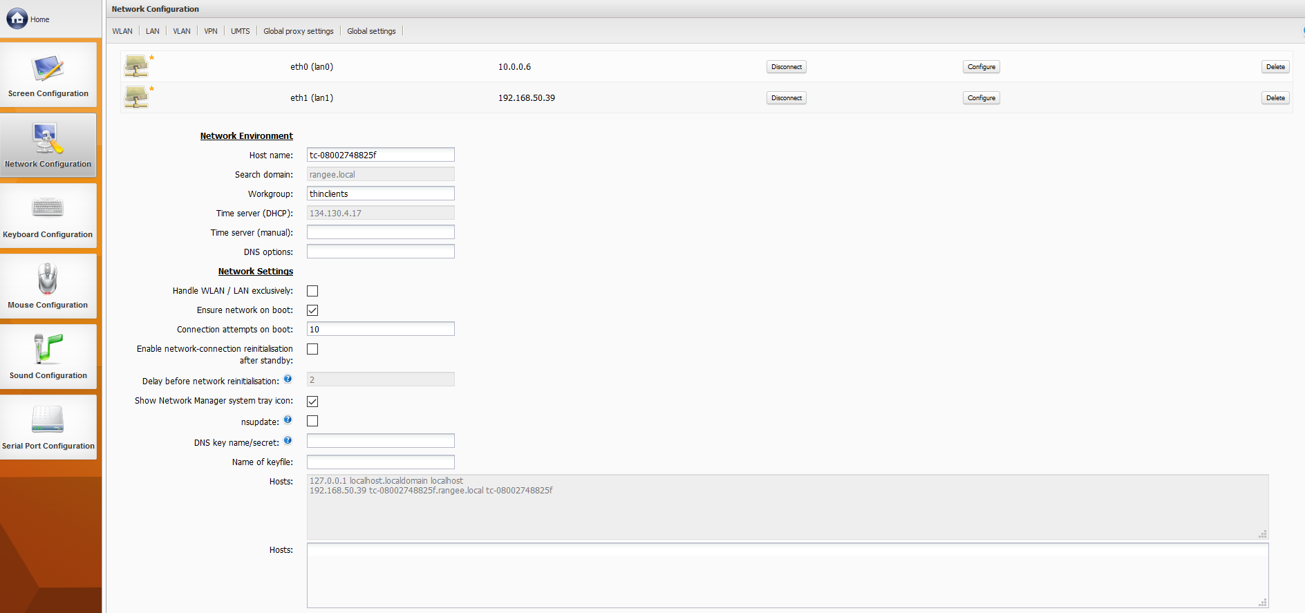Click the Host name input field
1305x613 pixels.
380,155
